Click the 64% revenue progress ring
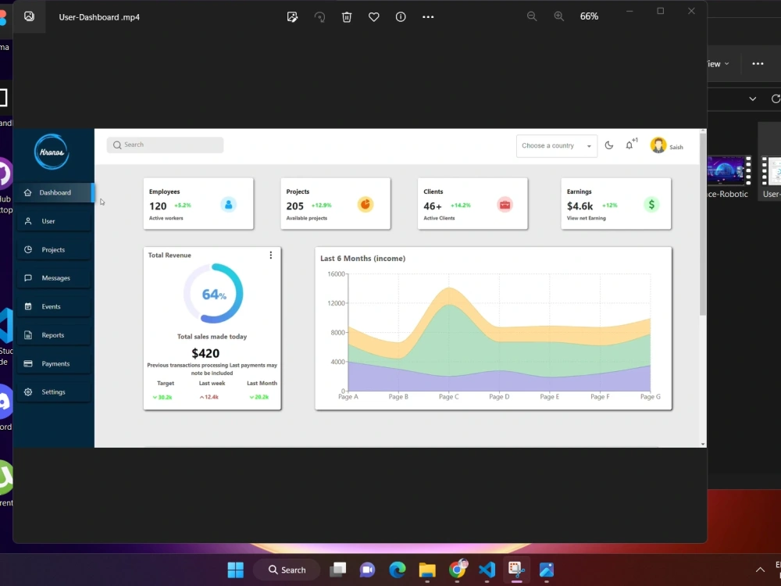This screenshot has width=781, height=586. coord(213,294)
